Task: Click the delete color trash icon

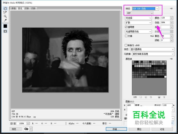Action: pos(164,97)
